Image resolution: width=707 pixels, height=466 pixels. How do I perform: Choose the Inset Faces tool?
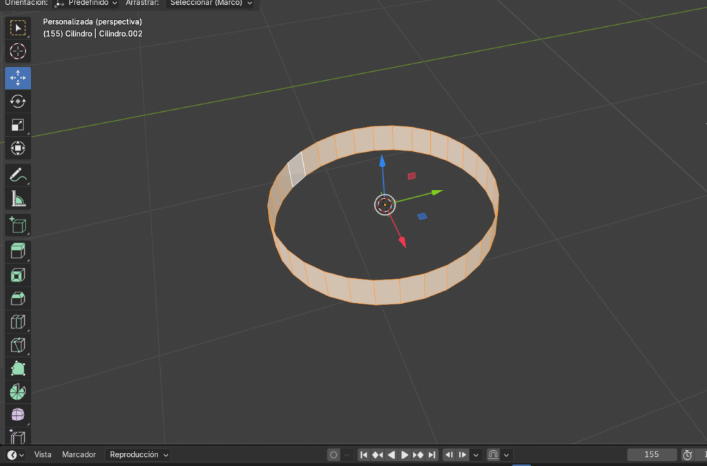pos(18,275)
